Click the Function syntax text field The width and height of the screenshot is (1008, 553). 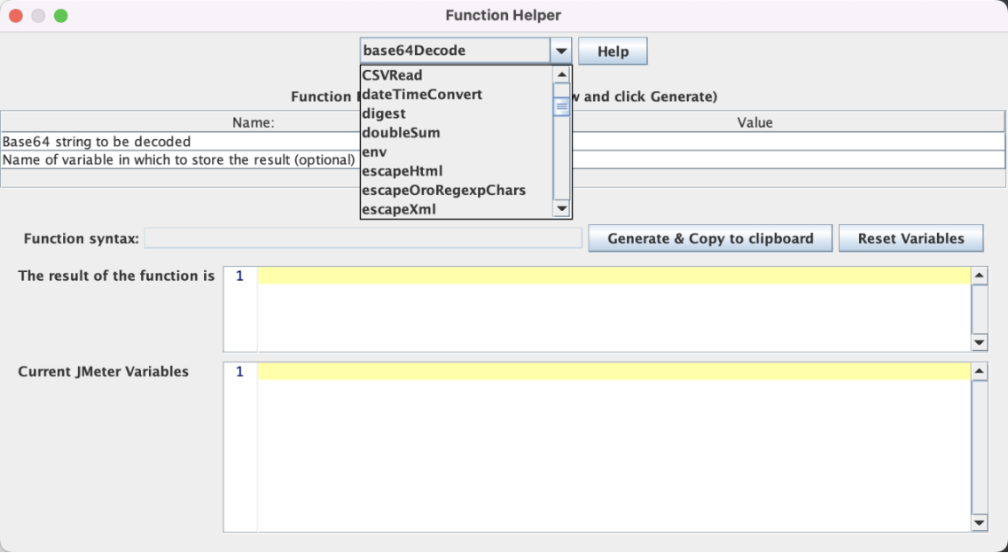[363, 238]
